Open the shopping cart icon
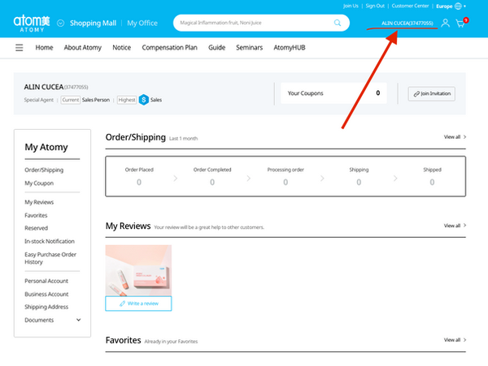This screenshot has height=366, width=488. (x=460, y=23)
